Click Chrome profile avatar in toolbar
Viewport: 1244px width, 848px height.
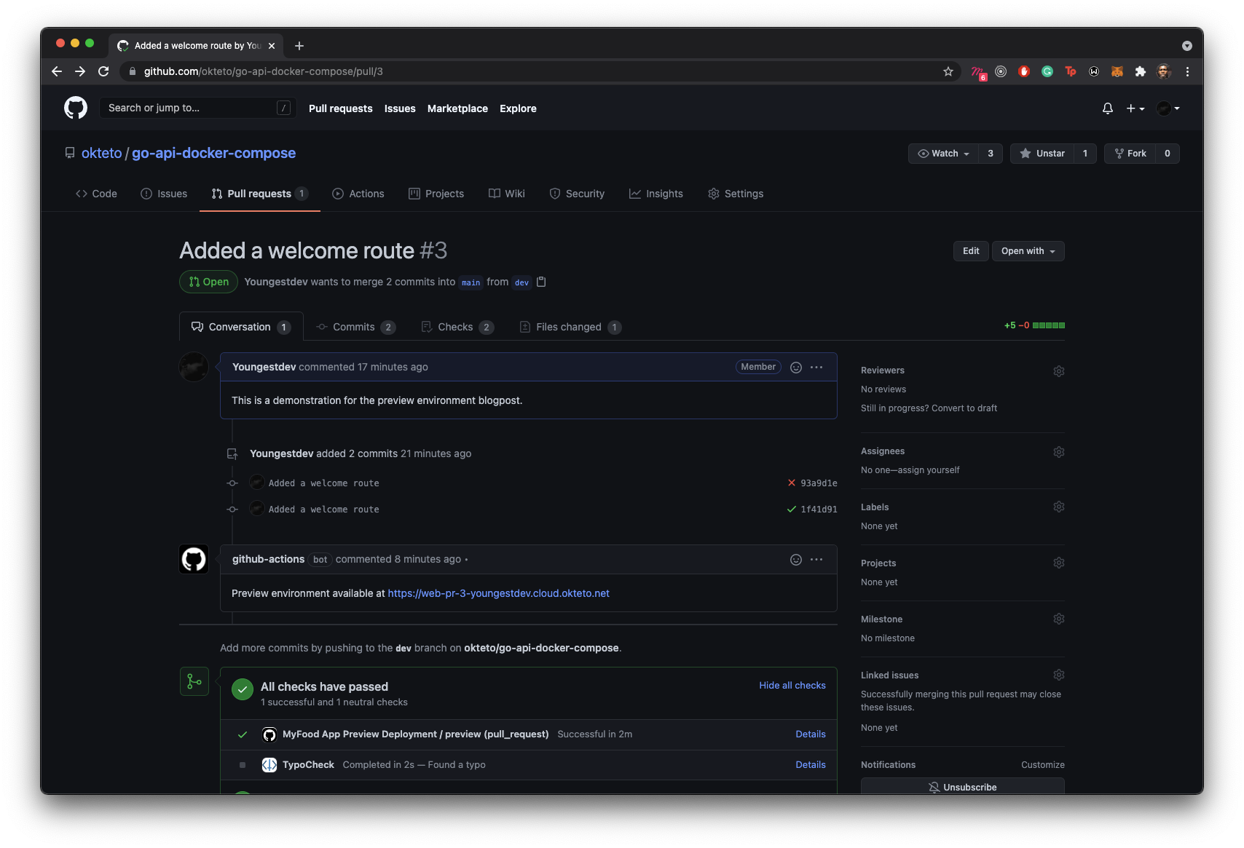(1164, 71)
